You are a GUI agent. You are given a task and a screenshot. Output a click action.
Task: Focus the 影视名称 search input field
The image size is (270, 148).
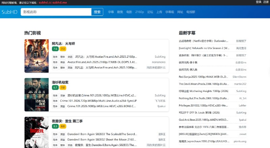point(56,12)
